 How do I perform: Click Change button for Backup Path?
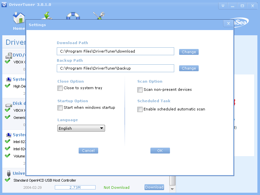pyautogui.click(x=189, y=68)
